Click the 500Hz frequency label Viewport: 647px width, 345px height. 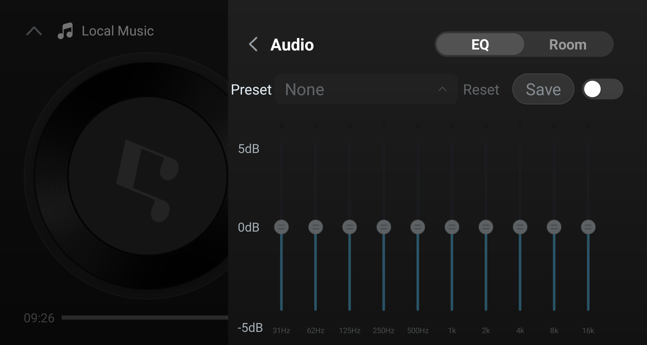418,331
